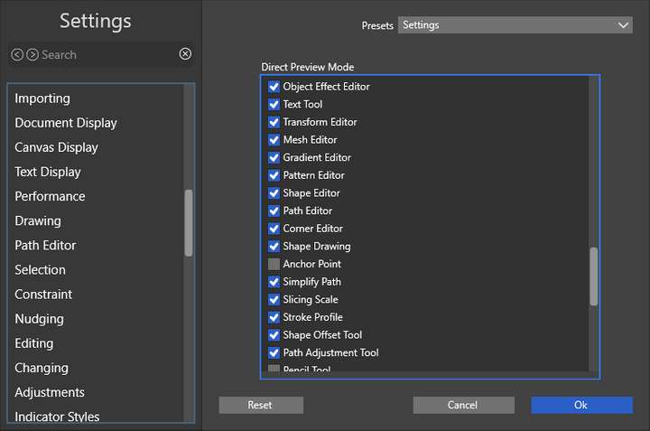Click the search forward arrow icon
Viewport: 650px width, 431px height.
[32, 54]
